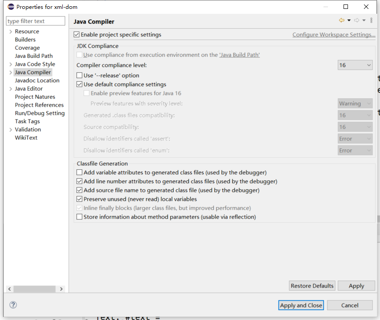Select Validation entry
Screen dimensions: 380x320
[28, 129]
